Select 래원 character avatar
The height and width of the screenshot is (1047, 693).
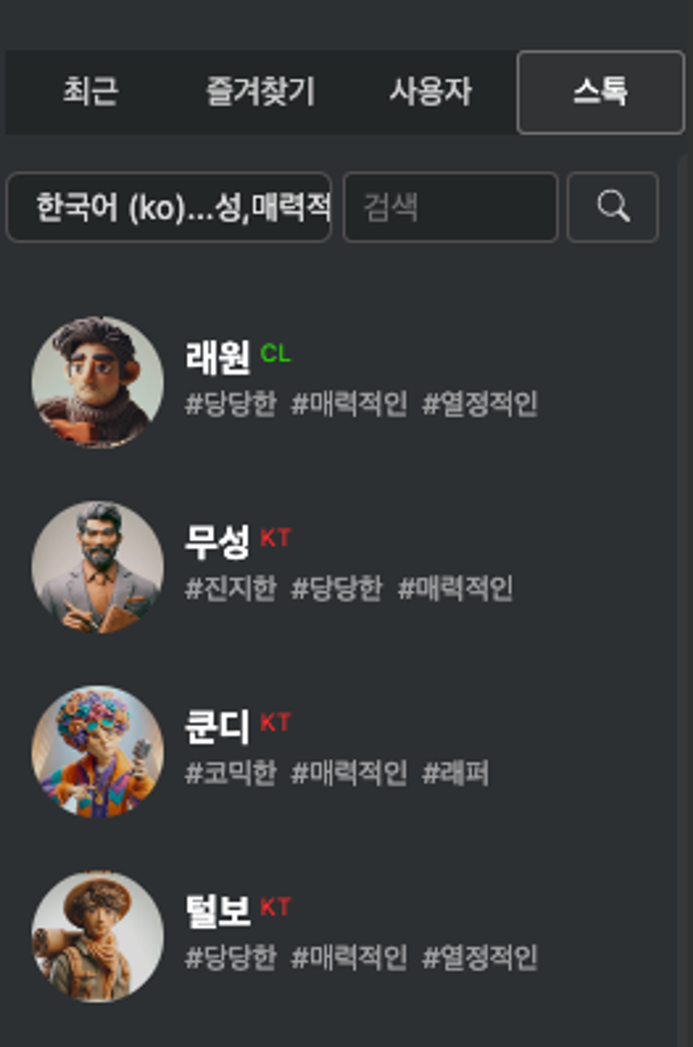point(98,382)
